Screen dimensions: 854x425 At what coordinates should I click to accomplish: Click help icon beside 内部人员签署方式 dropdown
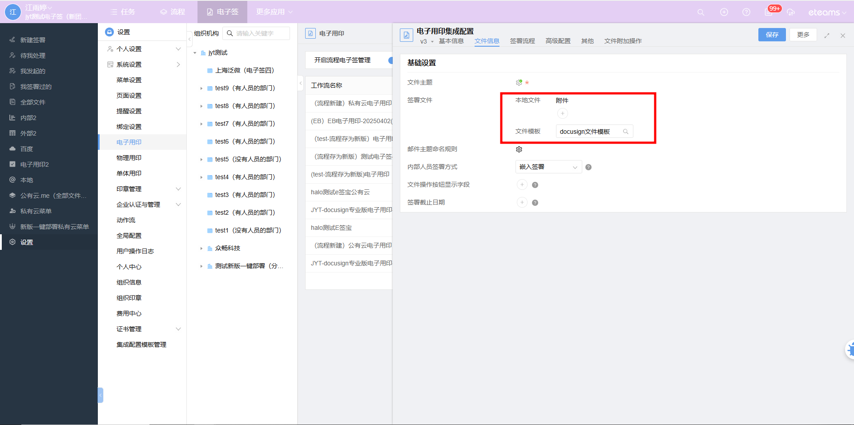588,167
